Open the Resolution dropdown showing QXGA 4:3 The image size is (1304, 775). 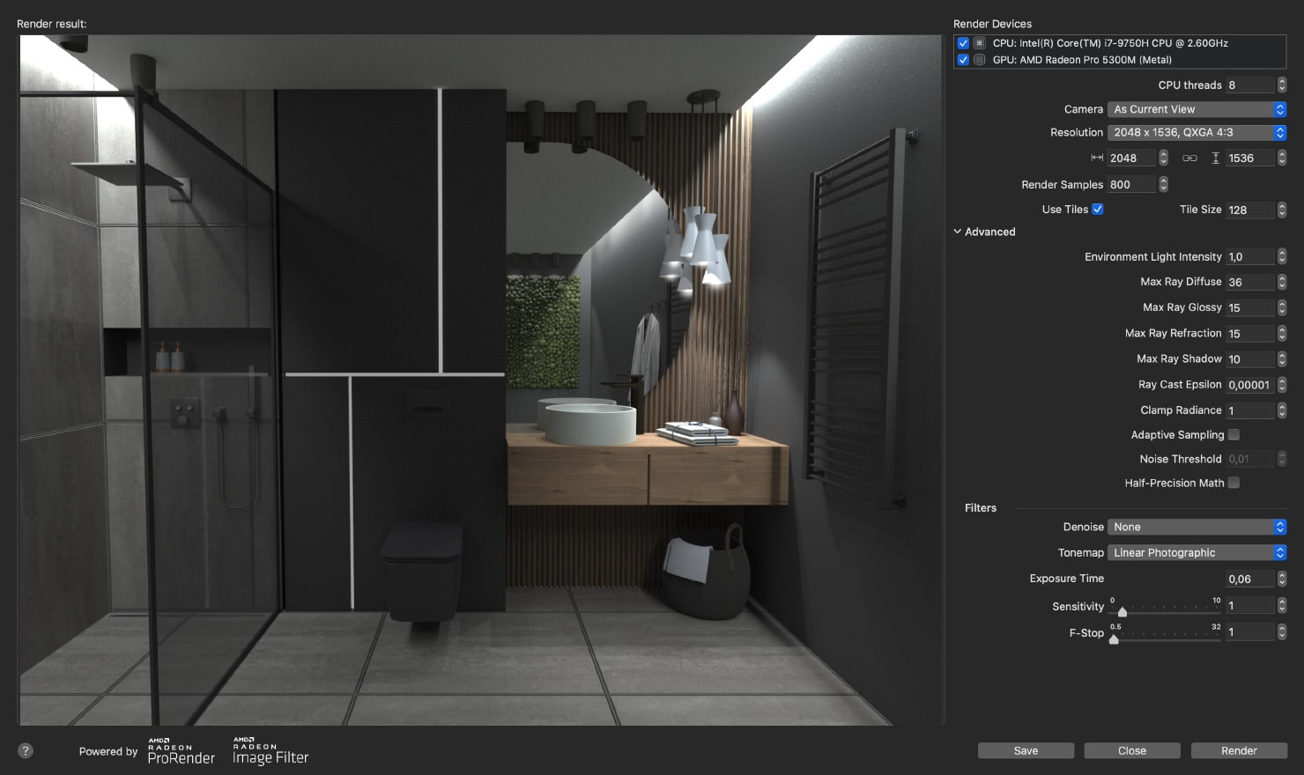(1196, 132)
